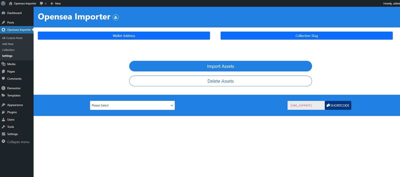Viewport: 400px width, 177px height.
Task: Click the Media icon in sidebar
Action: point(3,64)
